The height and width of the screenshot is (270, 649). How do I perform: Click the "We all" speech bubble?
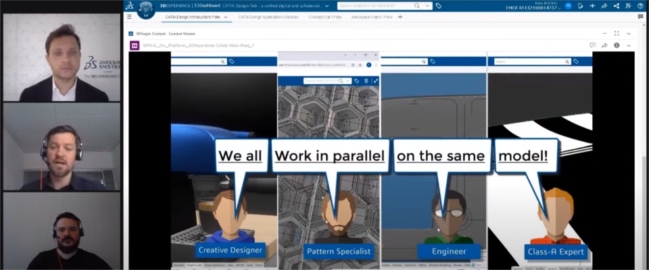coord(241,156)
